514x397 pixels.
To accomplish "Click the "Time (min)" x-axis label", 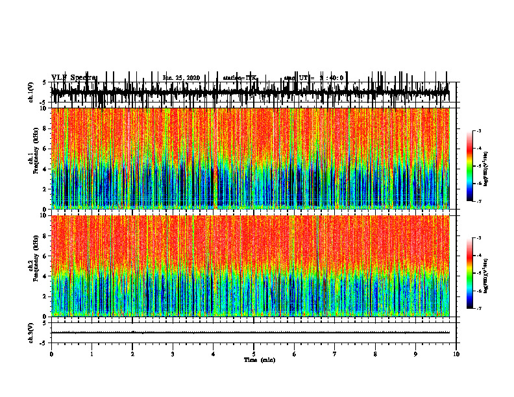I will click(260, 360).
